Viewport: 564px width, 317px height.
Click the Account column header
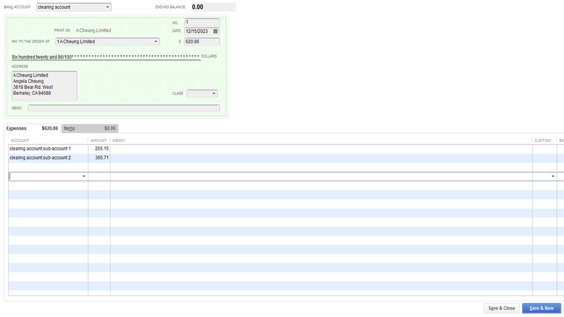click(x=20, y=140)
